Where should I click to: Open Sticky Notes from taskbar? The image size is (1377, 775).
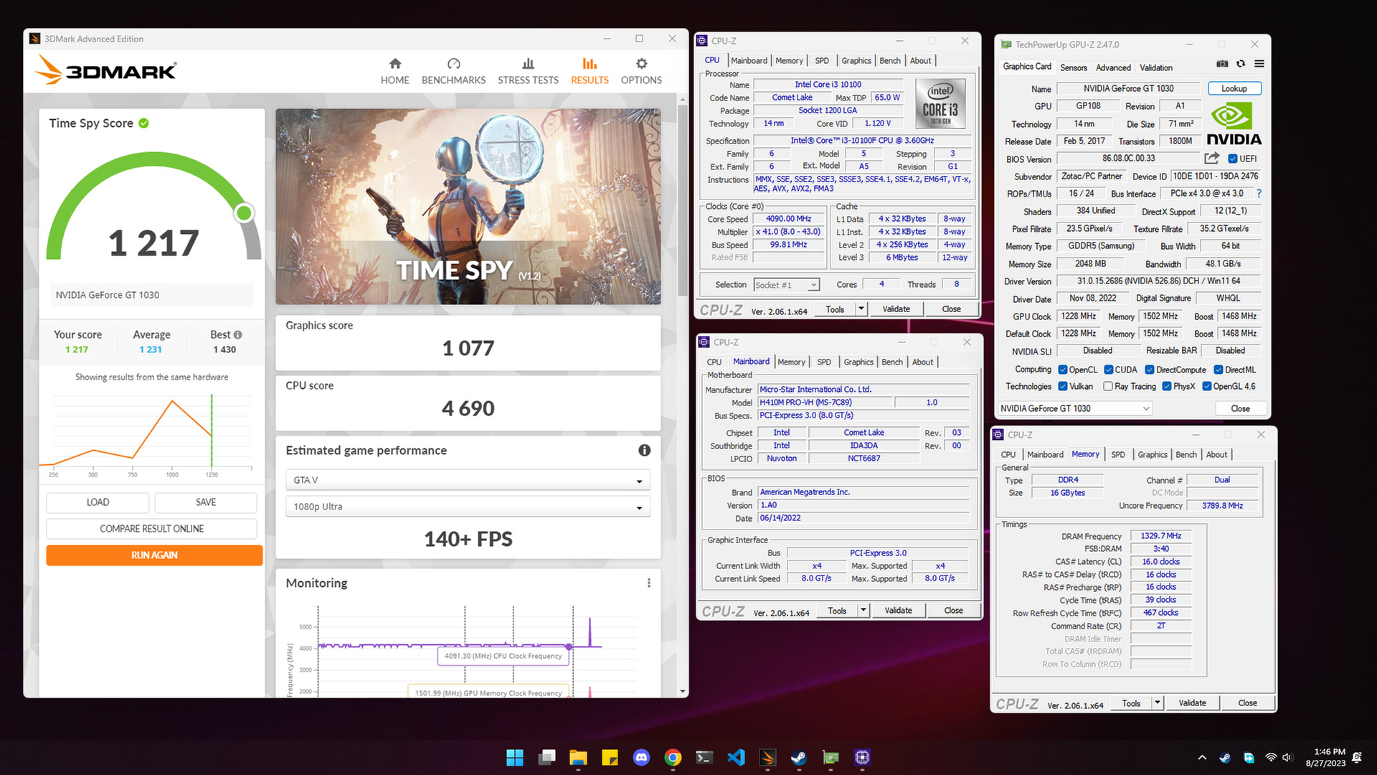(610, 757)
